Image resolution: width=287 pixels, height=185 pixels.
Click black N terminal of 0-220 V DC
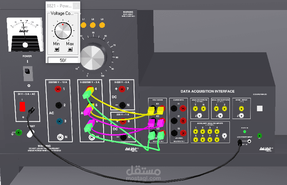point(123,105)
